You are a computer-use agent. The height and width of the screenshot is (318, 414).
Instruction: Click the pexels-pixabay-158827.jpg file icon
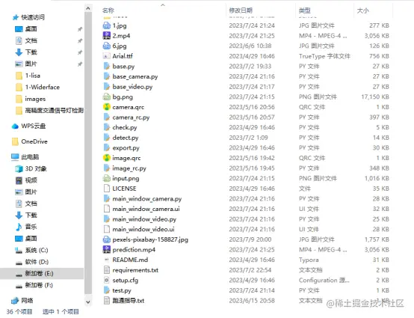tap(106, 239)
